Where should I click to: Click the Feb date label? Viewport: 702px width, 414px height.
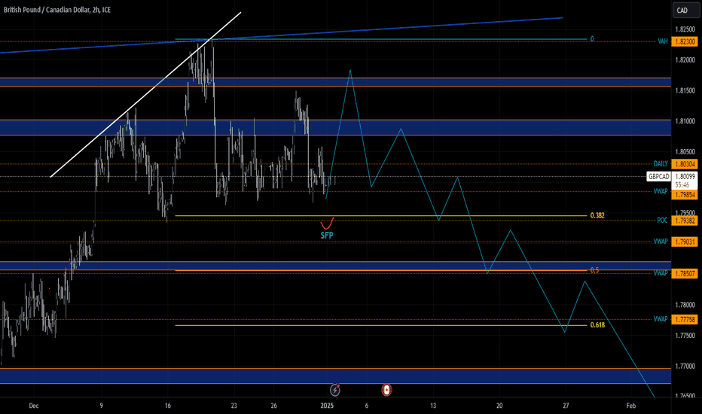[x=630, y=406]
